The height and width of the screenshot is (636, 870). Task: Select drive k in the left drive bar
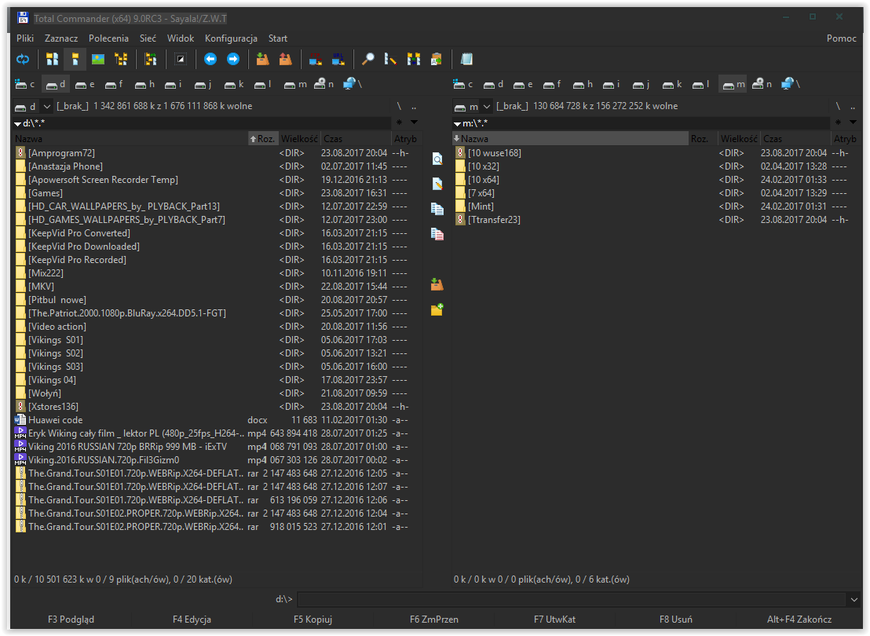coord(234,84)
